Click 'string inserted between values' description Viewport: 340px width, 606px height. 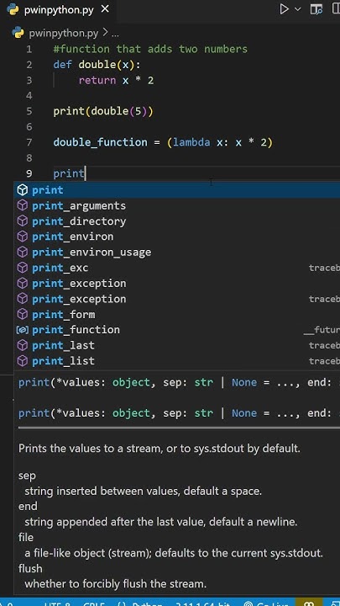pos(143,492)
